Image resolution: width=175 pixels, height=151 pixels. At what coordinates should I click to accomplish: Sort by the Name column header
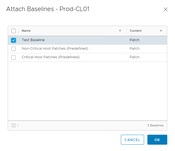(x=26, y=31)
